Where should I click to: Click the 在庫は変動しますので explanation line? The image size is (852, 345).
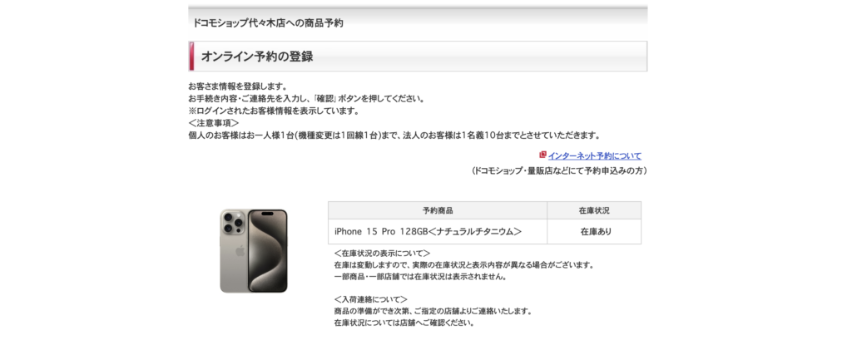click(464, 265)
